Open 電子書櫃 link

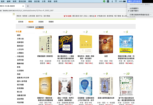(118, 16)
